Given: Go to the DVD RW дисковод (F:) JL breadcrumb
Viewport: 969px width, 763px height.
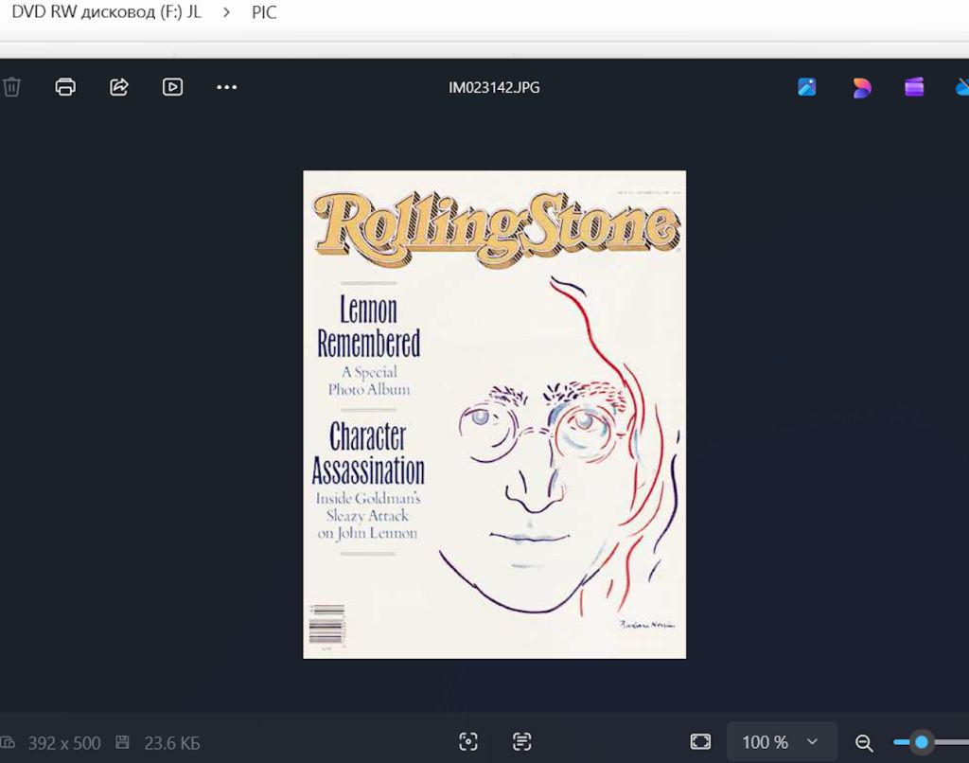Looking at the screenshot, I should [106, 12].
